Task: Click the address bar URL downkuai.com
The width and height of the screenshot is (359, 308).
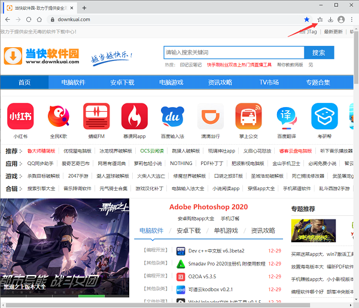Action: coord(74,20)
